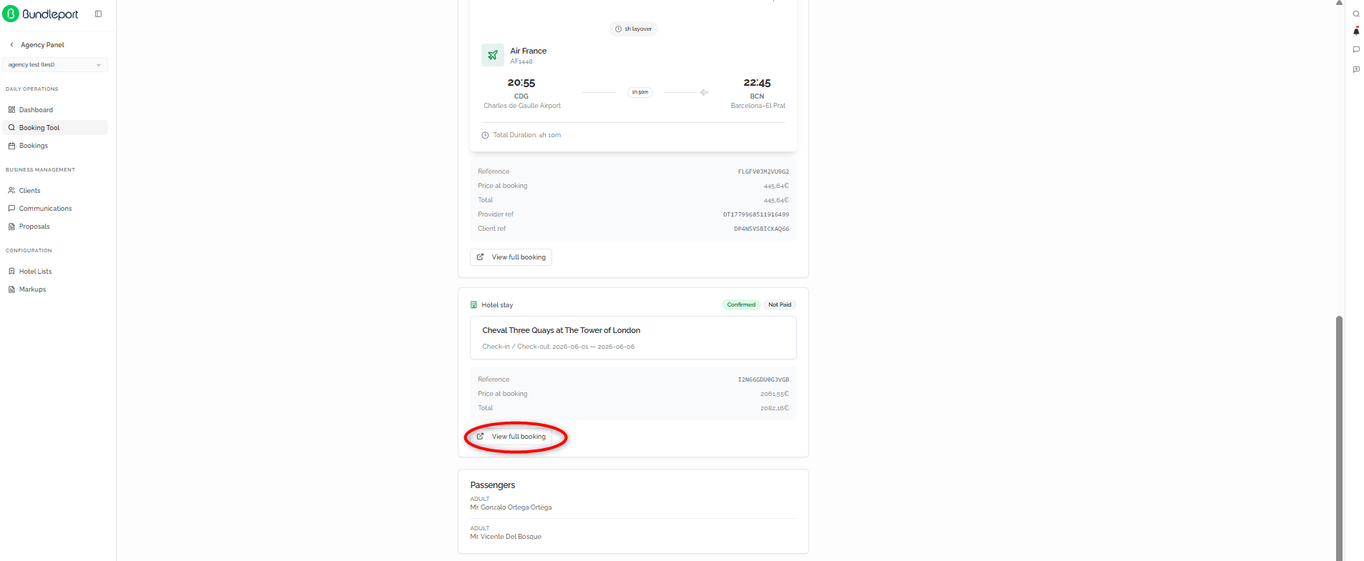Open the agency test dropdown
The height and width of the screenshot is (561, 1364).
pos(55,64)
